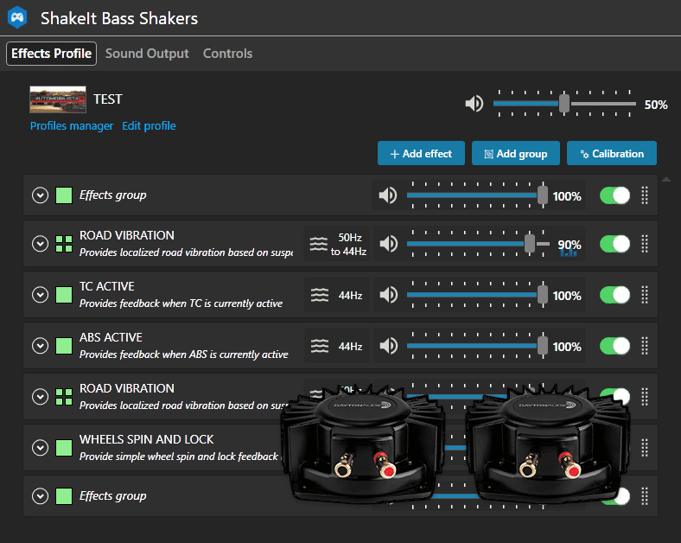This screenshot has width=681, height=543.
Task: Click the green square icon beside TC ACTIVE
Action: tap(64, 296)
